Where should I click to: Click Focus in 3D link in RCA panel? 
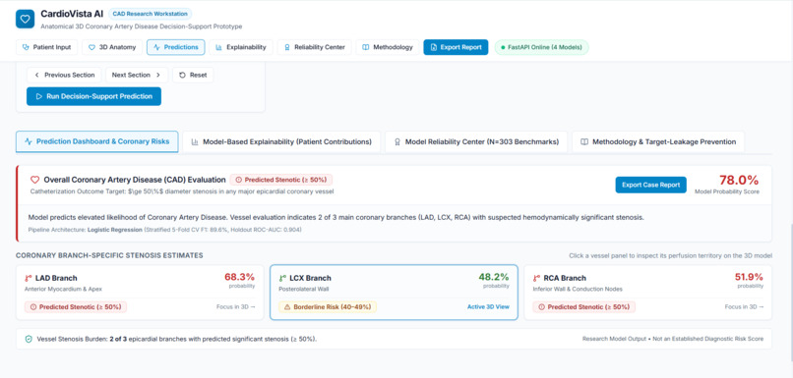pos(744,307)
